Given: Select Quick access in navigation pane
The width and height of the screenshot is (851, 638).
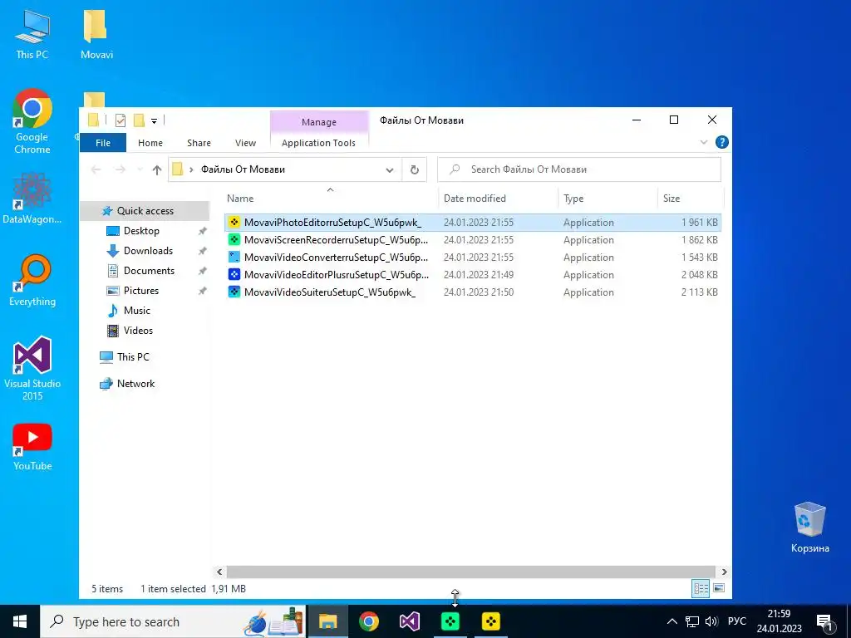Looking at the screenshot, I should 145,210.
